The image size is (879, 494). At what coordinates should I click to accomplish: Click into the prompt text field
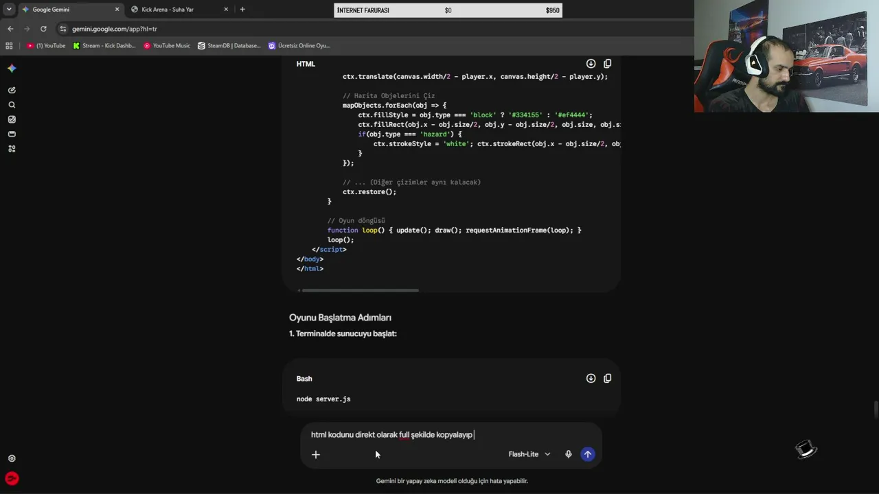450,434
